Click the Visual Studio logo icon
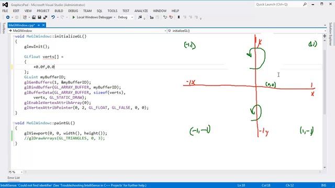 pyautogui.click(x=5, y=5)
